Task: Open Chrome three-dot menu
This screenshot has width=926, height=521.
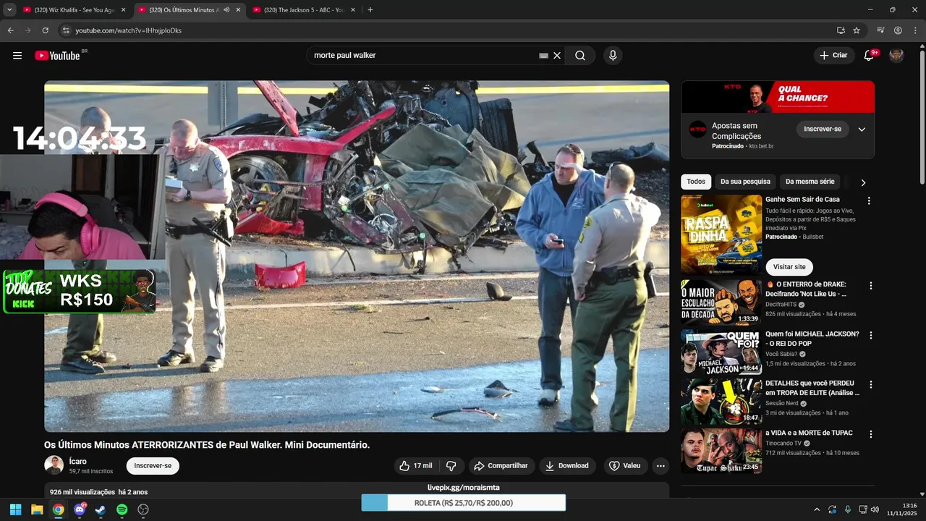Action: [915, 30]
